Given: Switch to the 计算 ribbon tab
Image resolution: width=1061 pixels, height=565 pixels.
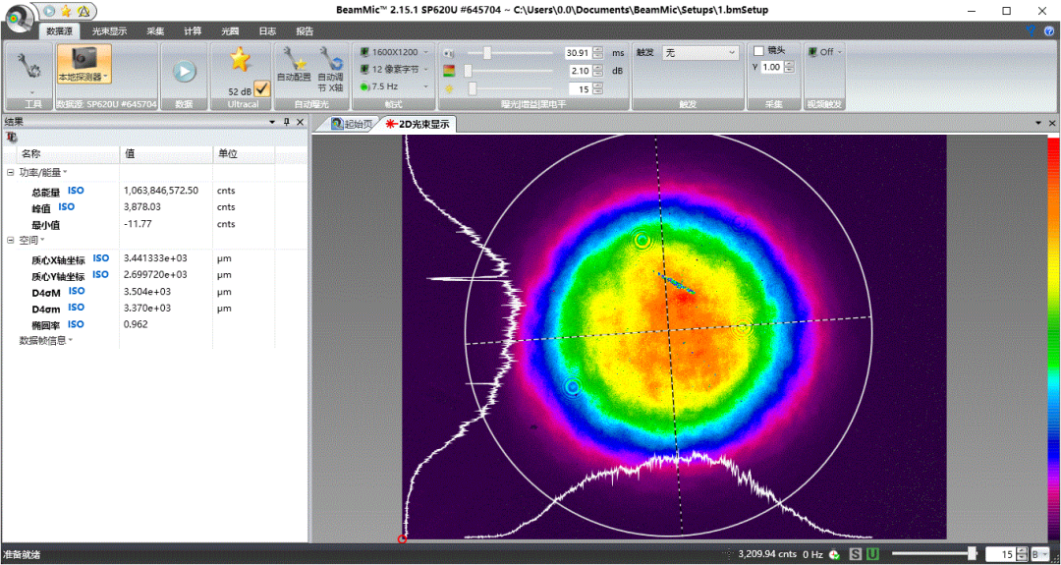Looking at the screenshot, I should (193, 31).
